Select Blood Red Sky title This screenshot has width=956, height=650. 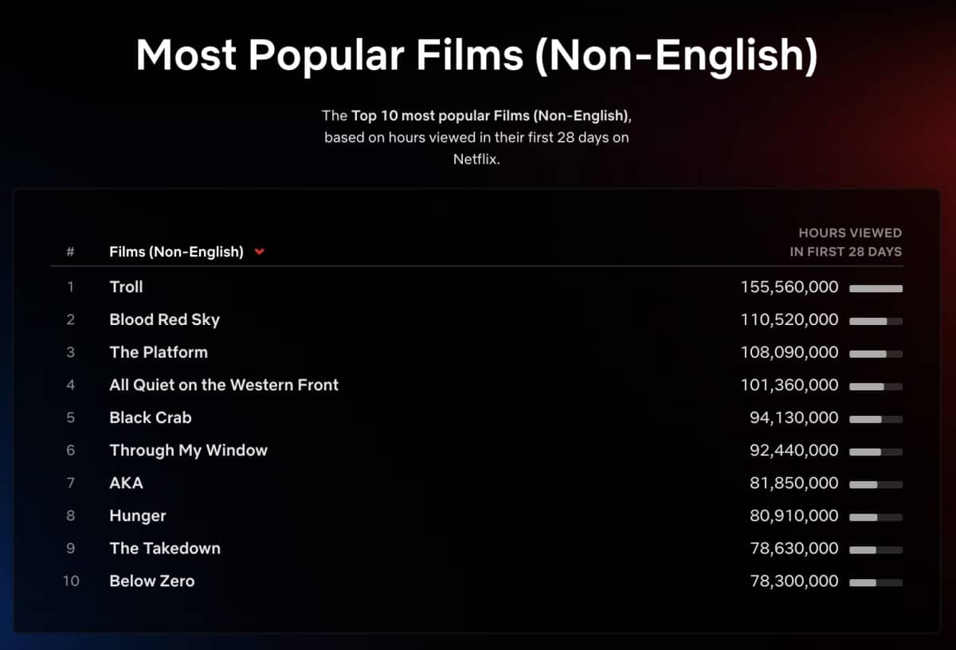[164, 319]
